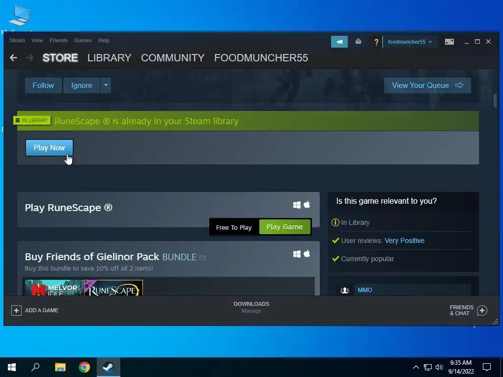This screenshot has height=377, width=503.
Task: Open Downloads Manage at the bottom
Action: click(x=251, y=307)
